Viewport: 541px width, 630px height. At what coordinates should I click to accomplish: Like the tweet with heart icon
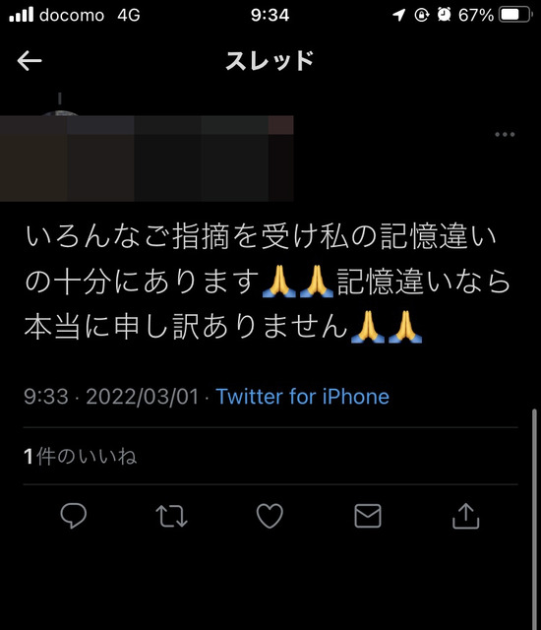coord(270,516)
